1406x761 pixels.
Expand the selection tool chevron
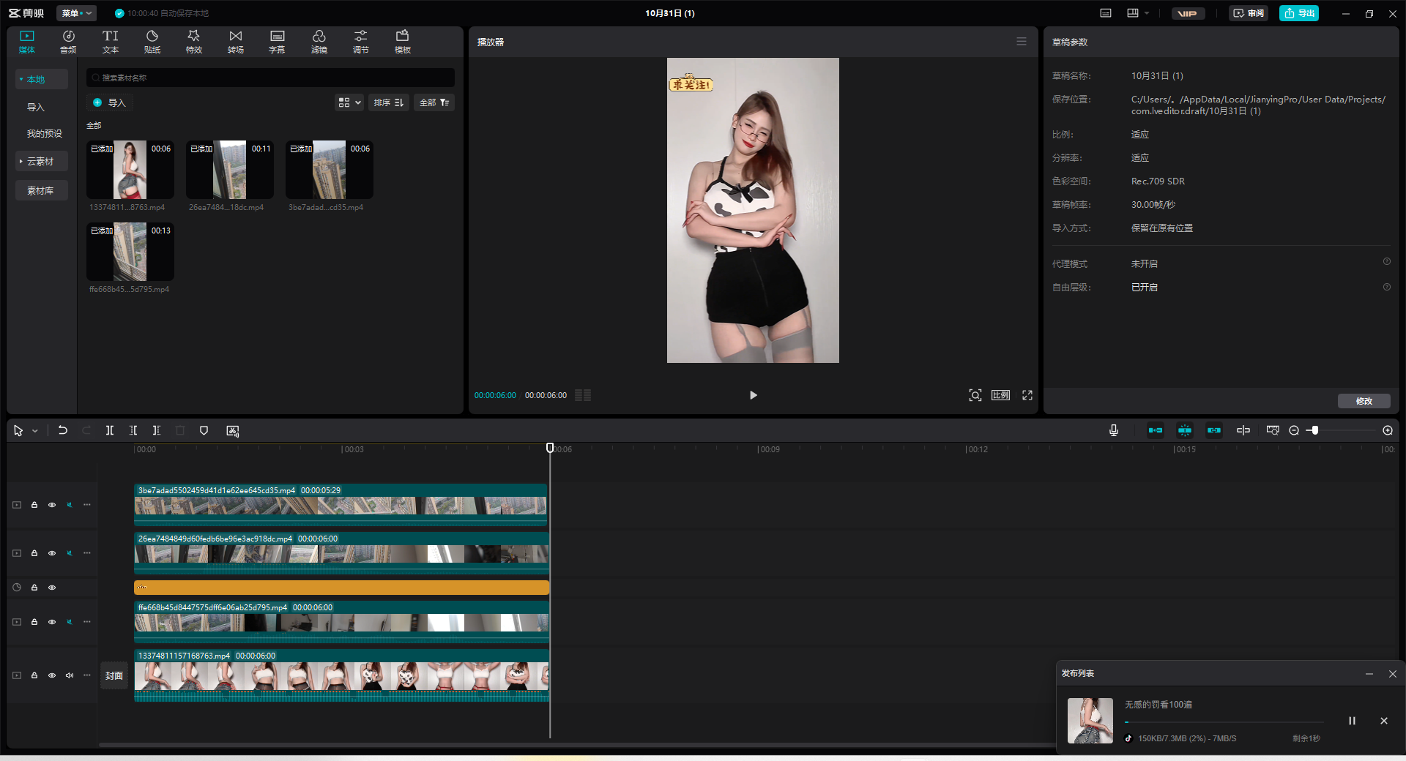pos(35,431)
